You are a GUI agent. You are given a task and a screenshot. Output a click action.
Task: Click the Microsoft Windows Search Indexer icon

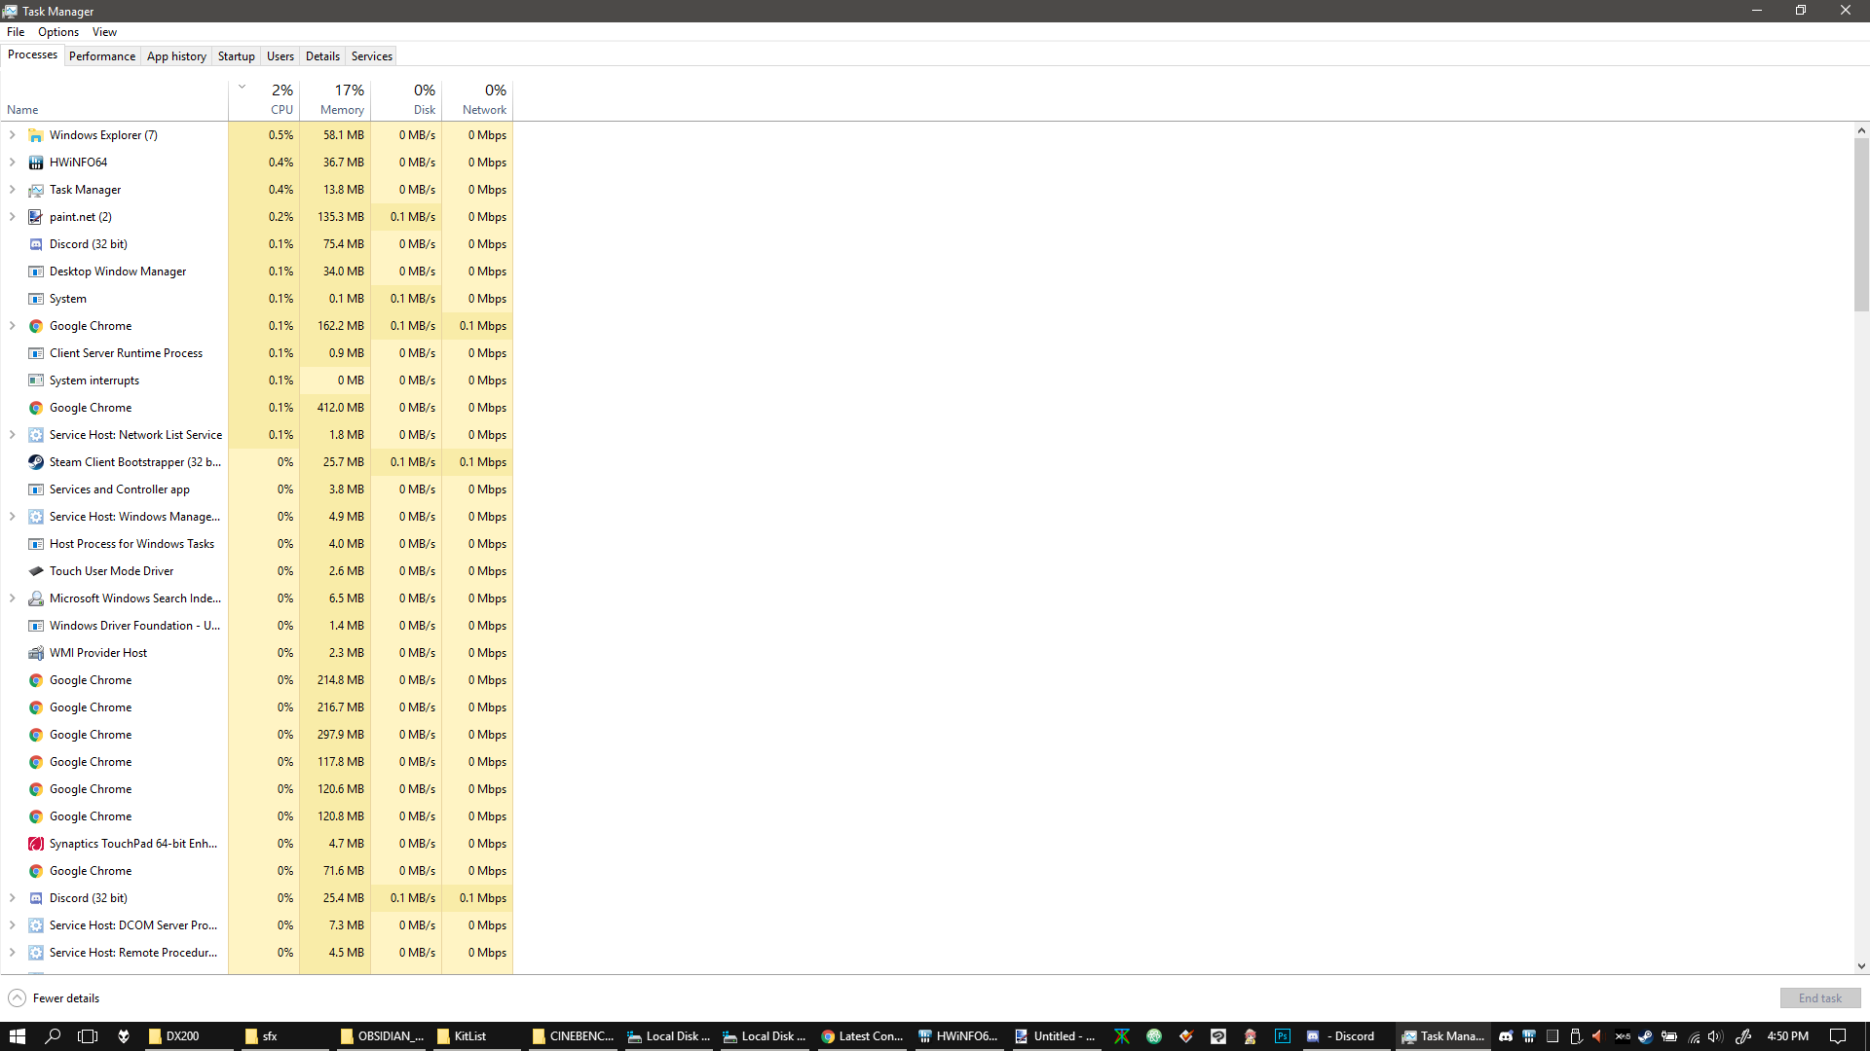click(36, 598)
